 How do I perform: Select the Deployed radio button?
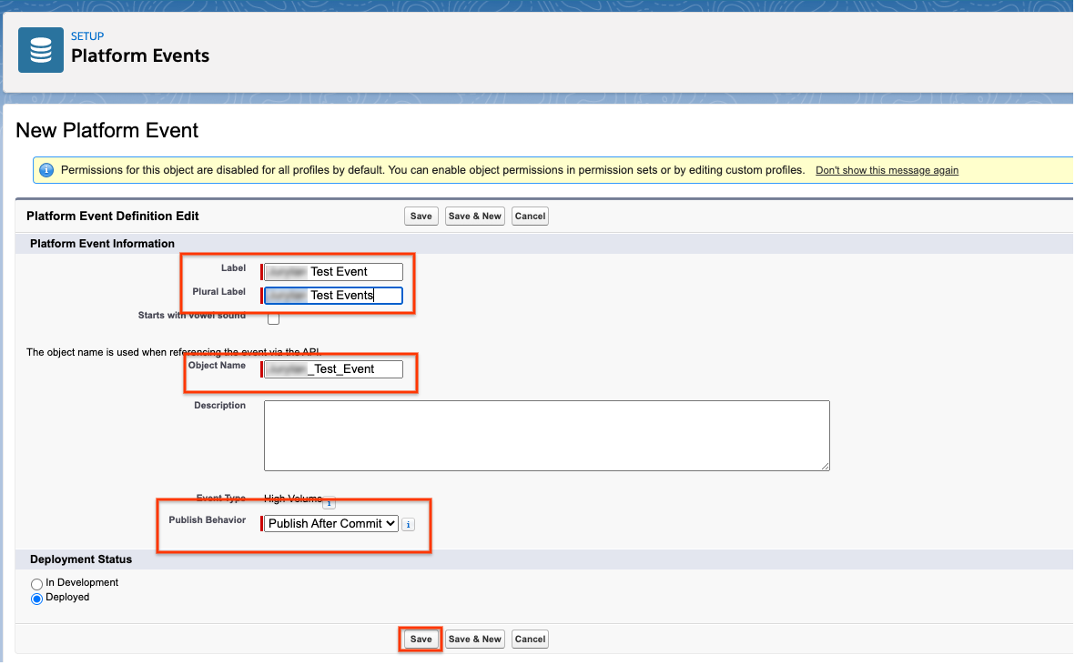coord(36,598)
